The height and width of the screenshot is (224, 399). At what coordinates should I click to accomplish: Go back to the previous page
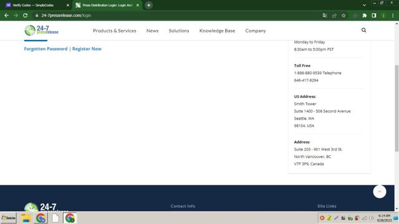coord(7,16)
